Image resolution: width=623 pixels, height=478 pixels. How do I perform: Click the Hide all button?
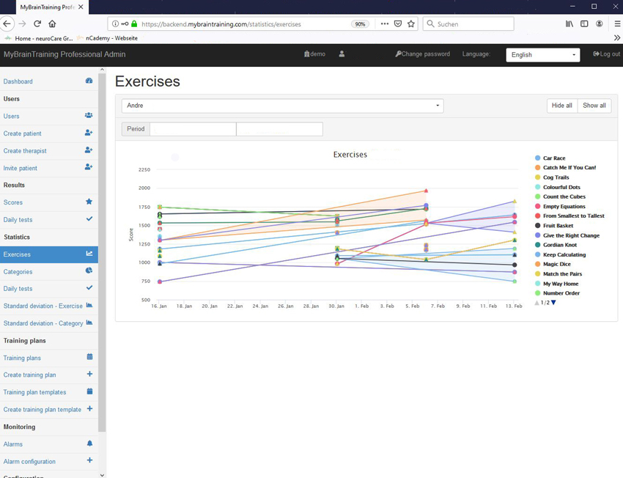click(561, 106)
